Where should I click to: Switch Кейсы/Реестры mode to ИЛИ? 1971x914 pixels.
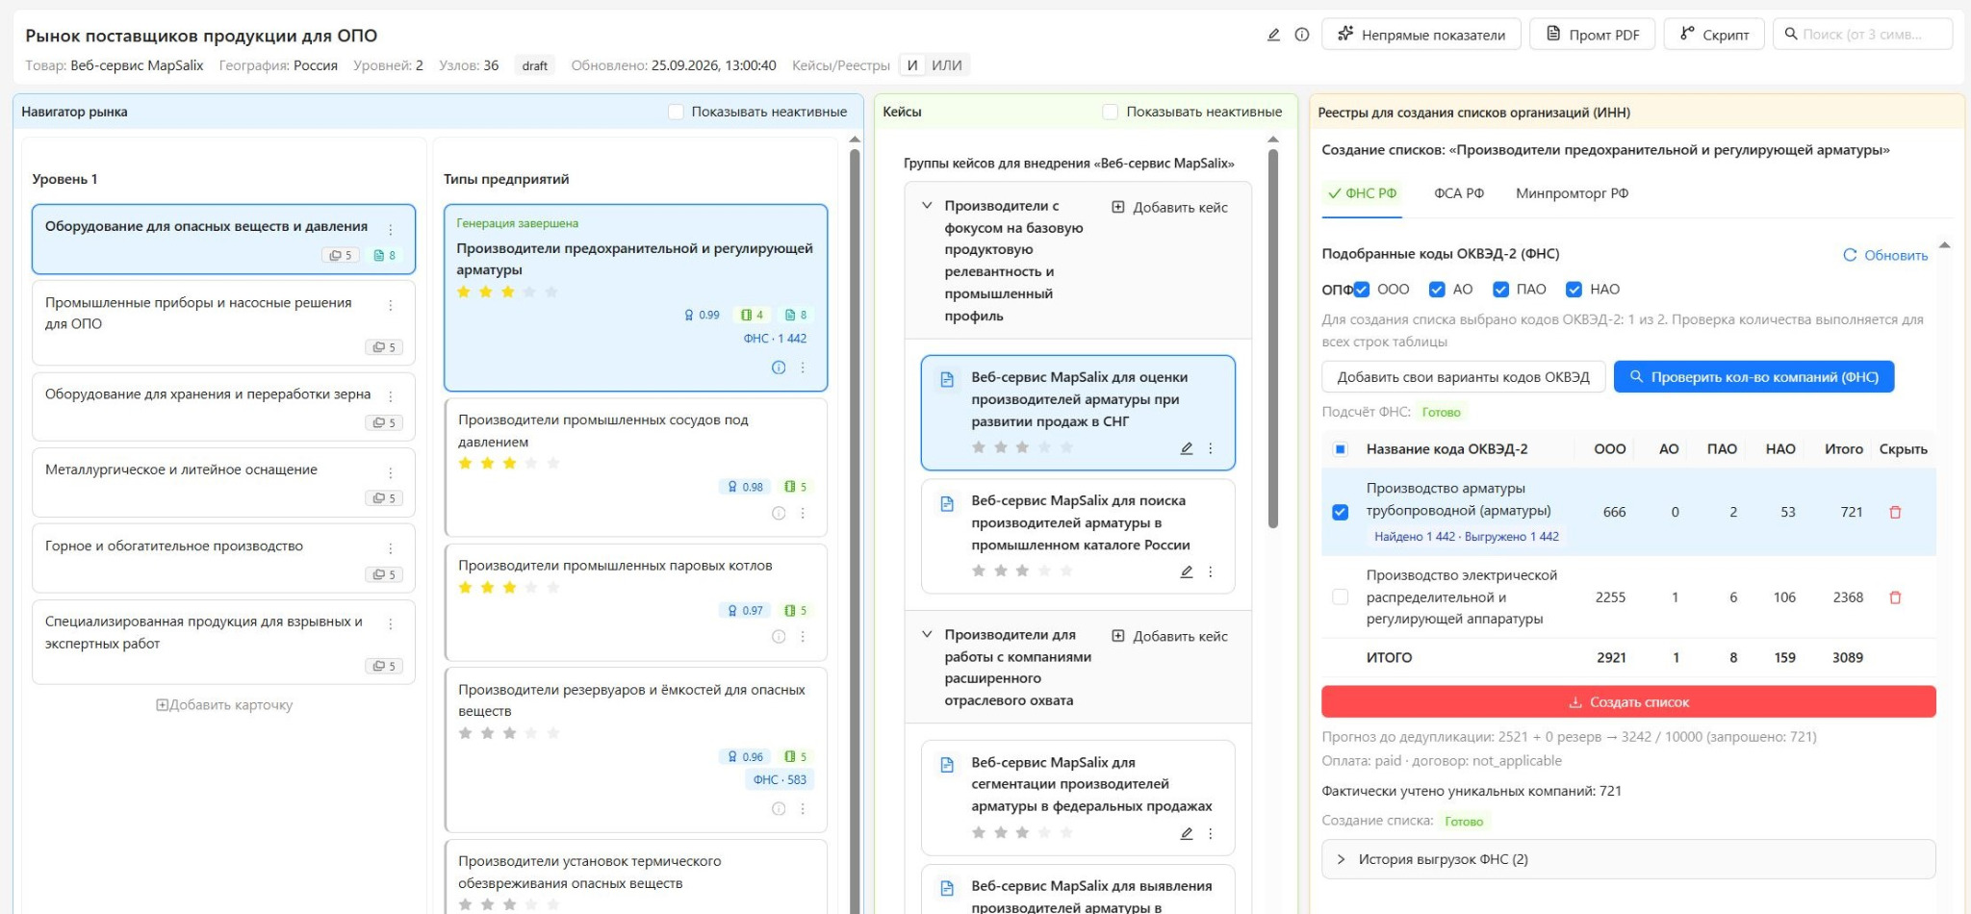pos(947,65)
